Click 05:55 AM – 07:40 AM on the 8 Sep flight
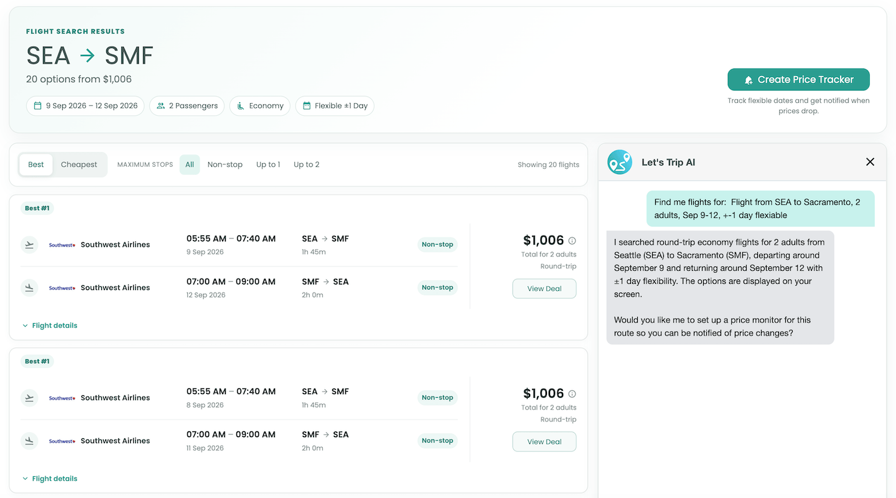This screenshot has width=896, height=498. coord(231,392)
